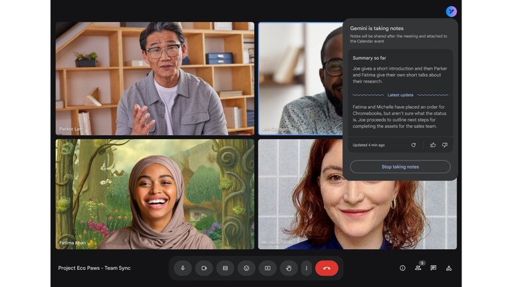The width and height of the screenshot is (512, 287).
Task: Select Fatima Khan's video tile
Action: coord(155,194)
